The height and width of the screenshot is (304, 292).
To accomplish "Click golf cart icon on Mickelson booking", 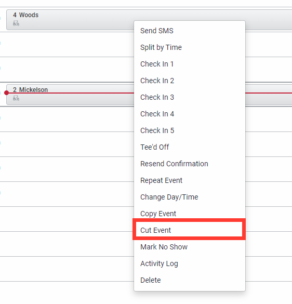I will [x=16, y=98].
